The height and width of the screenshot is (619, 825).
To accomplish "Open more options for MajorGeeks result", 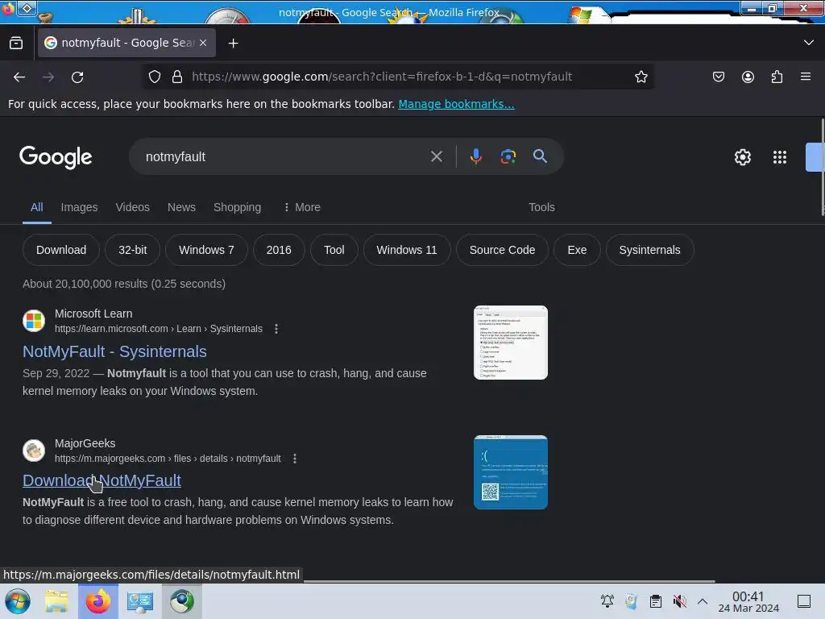I will [x=295, y=459].
